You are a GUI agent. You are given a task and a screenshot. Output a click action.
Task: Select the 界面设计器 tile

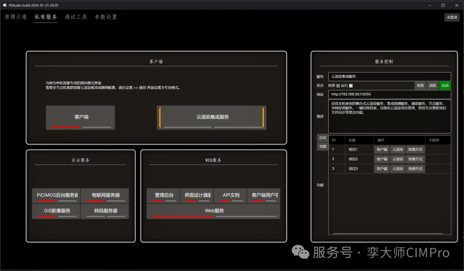pos(196,196)
